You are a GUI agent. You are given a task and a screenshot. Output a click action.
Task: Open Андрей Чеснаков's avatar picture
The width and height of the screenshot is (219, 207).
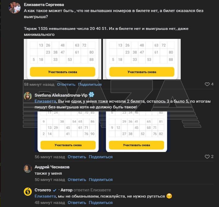[28, 169]
